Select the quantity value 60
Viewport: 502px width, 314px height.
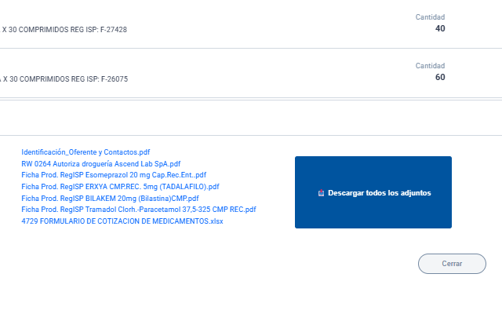440,77
